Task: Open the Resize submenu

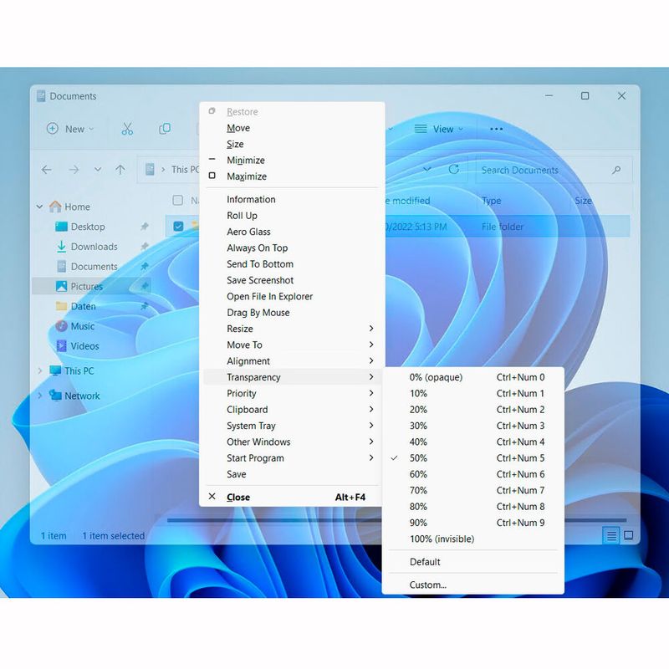Action: [x=292, y=329]
